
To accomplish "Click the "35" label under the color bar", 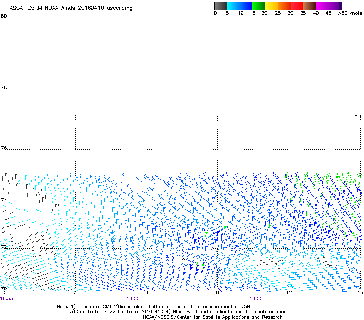I will point(303,13).
